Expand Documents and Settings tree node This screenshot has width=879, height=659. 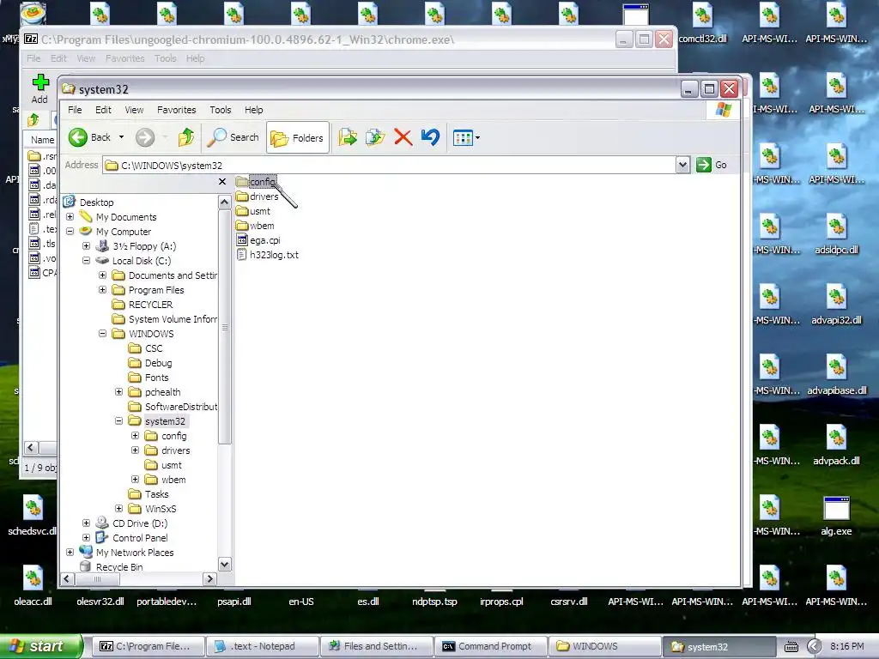103,275
